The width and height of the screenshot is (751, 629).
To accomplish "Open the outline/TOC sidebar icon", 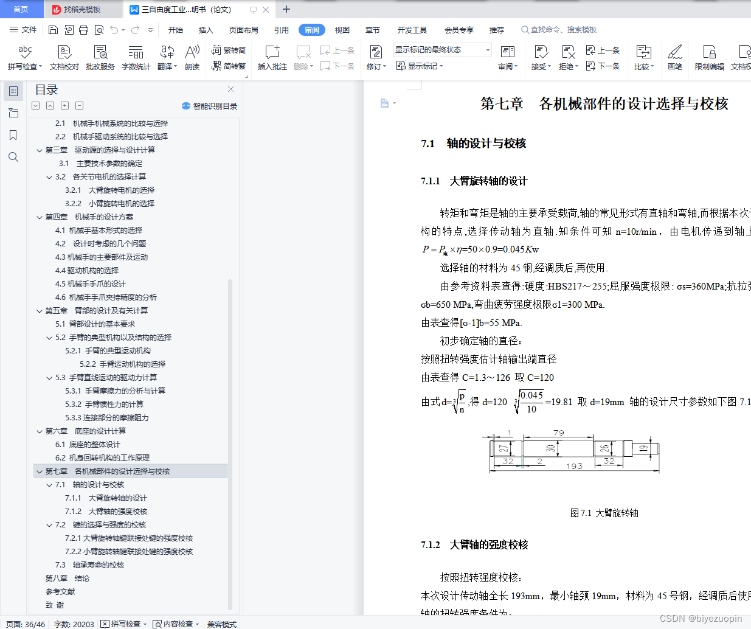I will (13, 91).
